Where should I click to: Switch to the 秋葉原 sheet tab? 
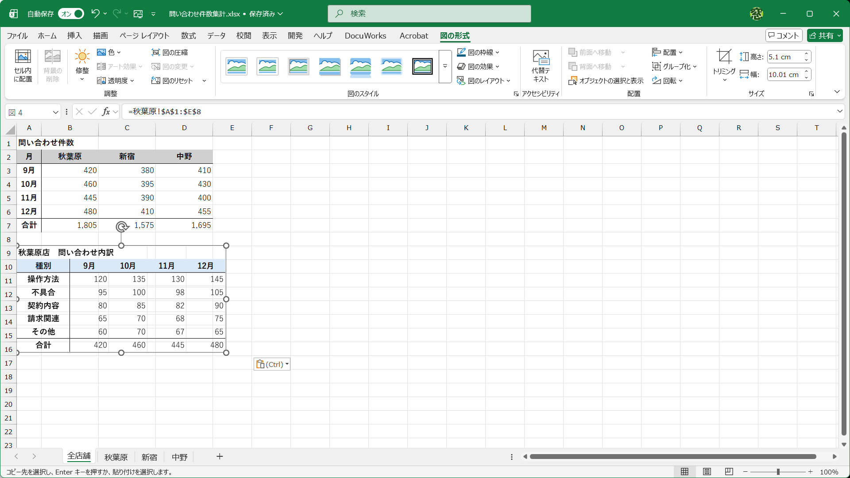(x=116, y=457)
